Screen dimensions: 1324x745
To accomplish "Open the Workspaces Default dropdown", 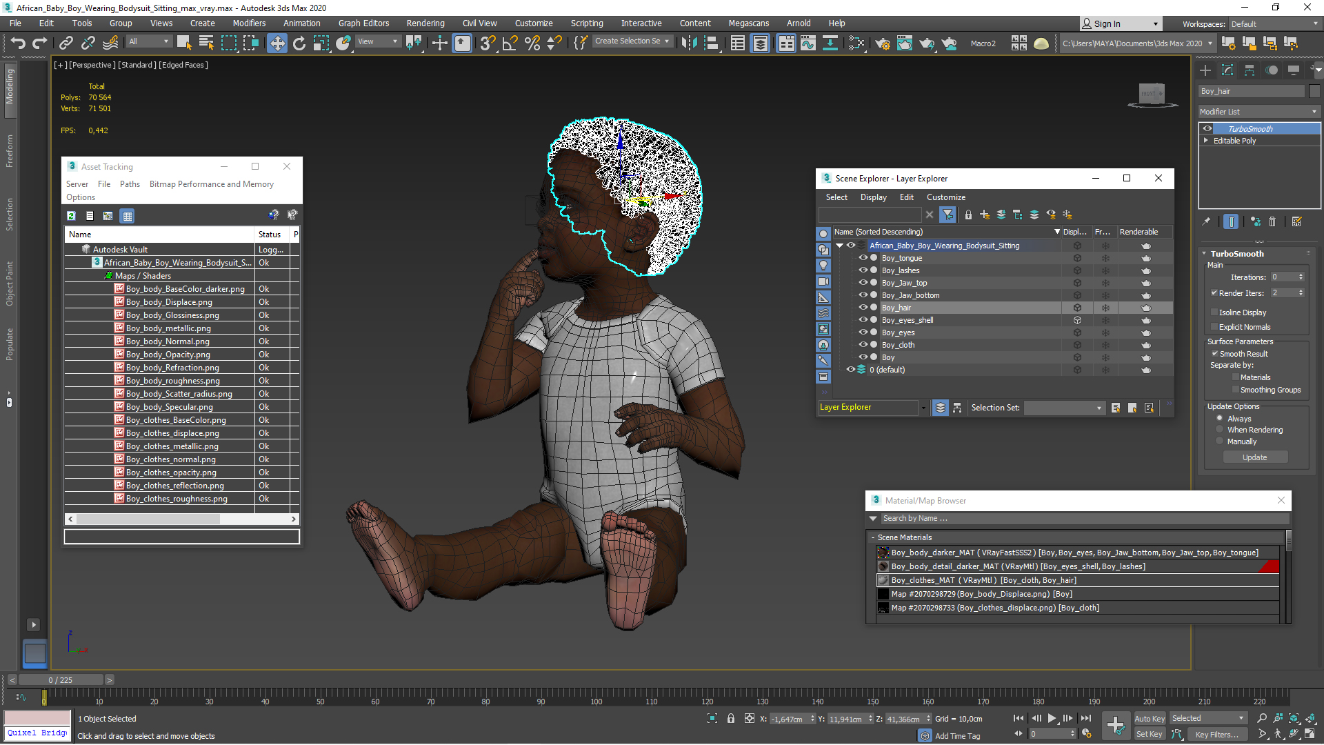I will click(1274, 23).
